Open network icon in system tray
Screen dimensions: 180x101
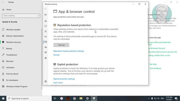(155, 98)
